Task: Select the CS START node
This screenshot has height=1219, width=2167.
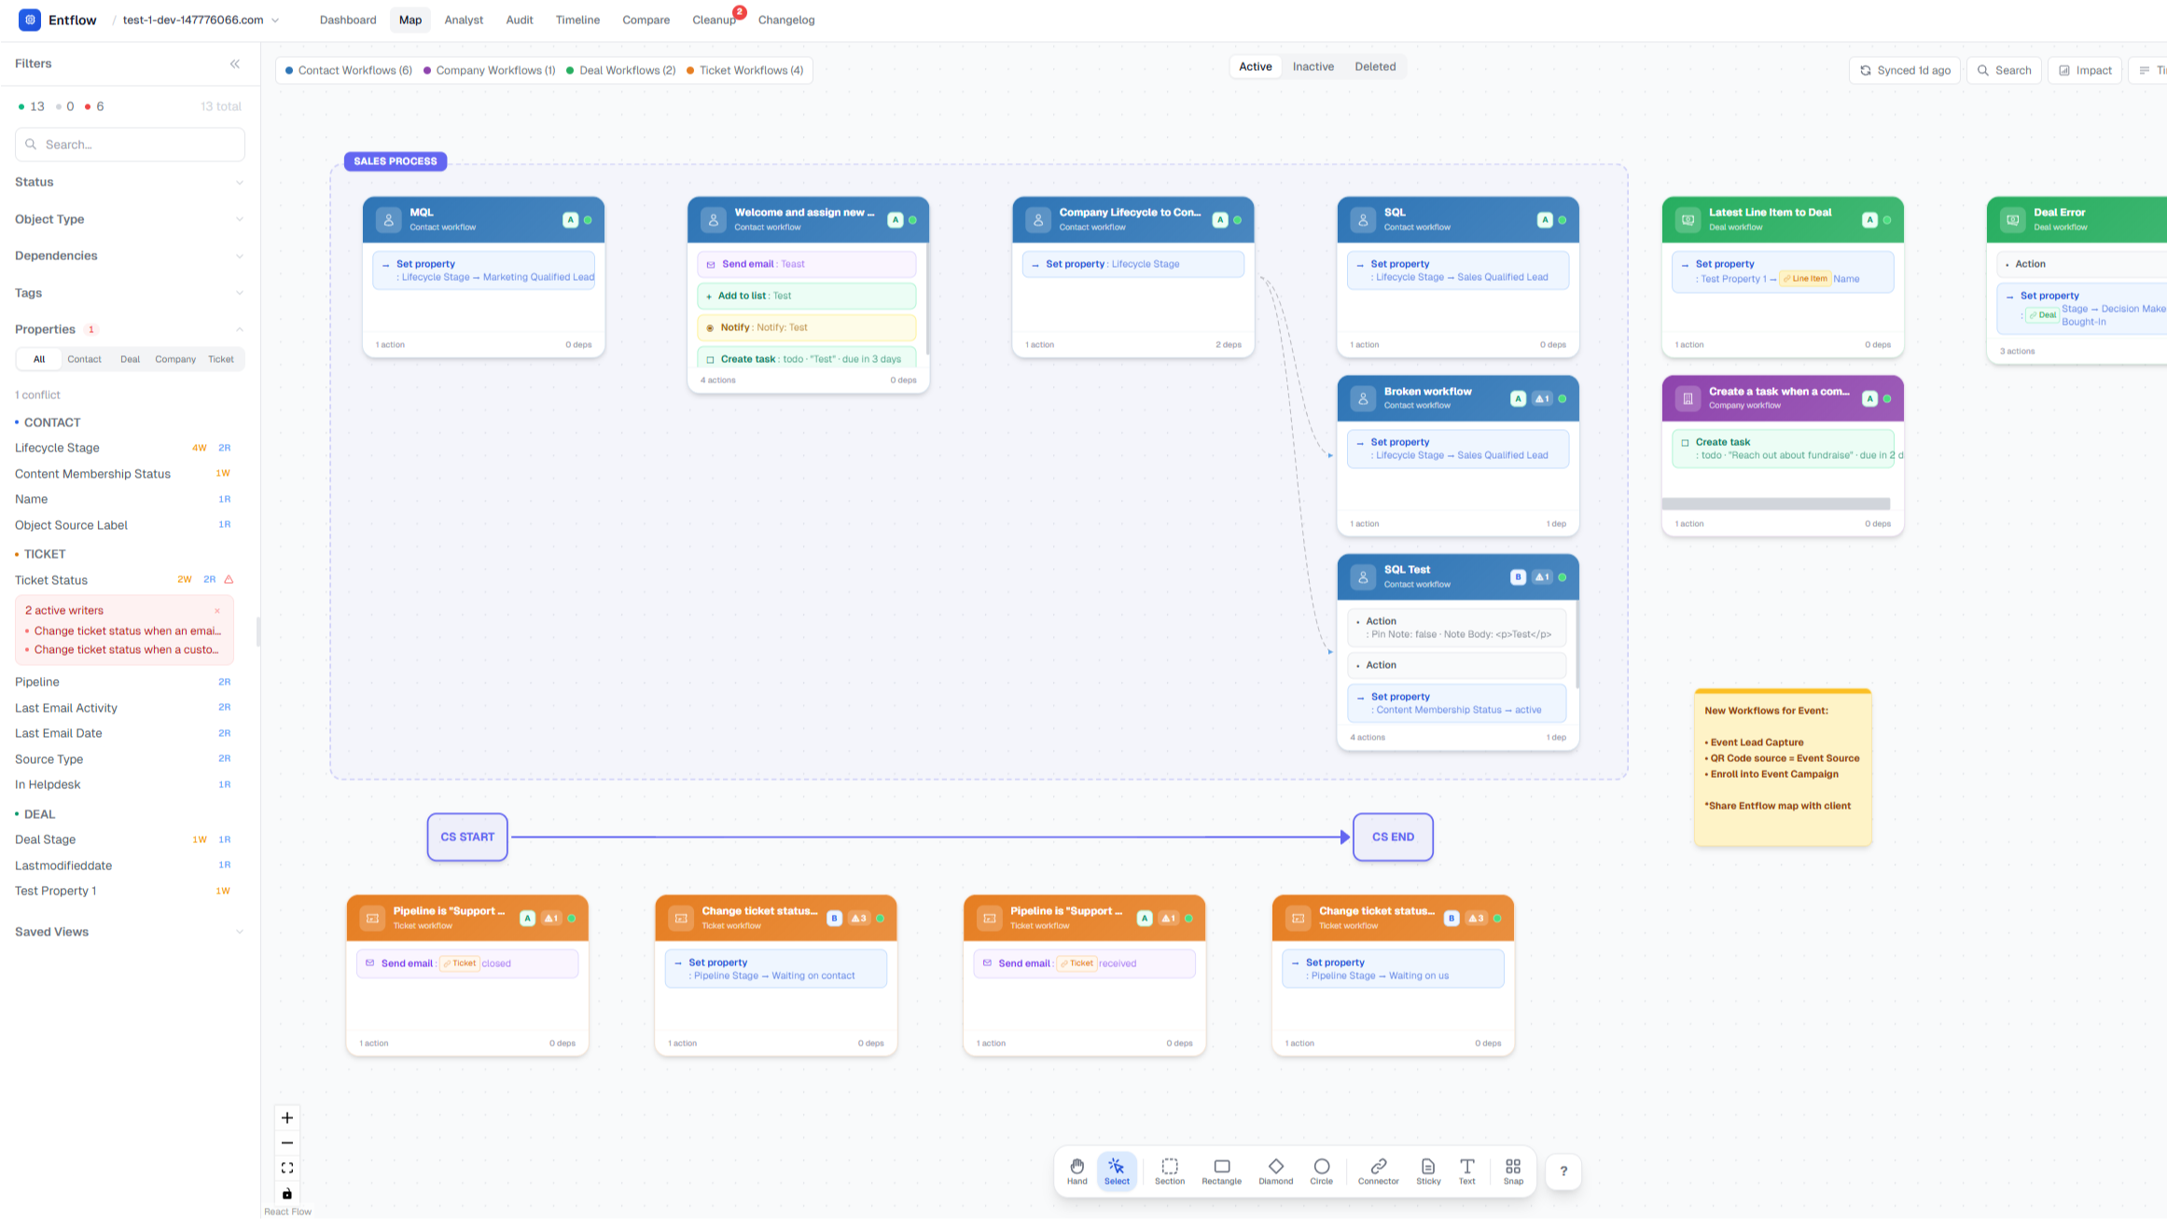Action: click(x=467, y=837)
